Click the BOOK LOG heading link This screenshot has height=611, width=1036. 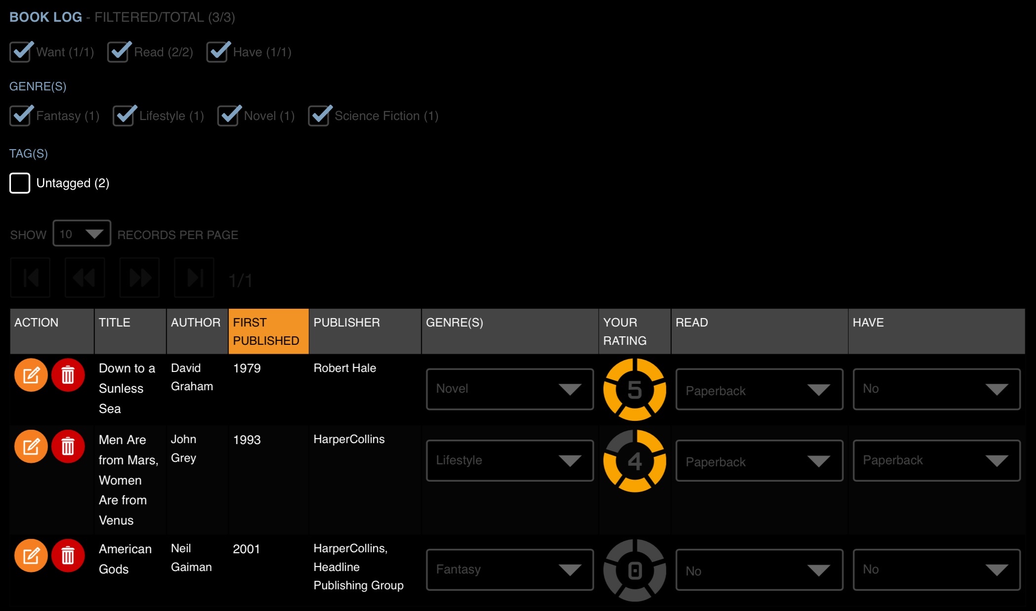[x=45, y=17]
